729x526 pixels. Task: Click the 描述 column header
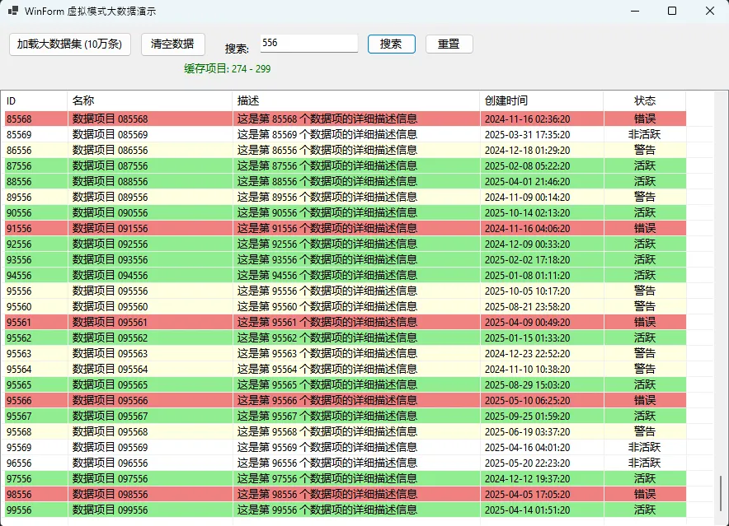pyautogui.click(x=355, y=100)
